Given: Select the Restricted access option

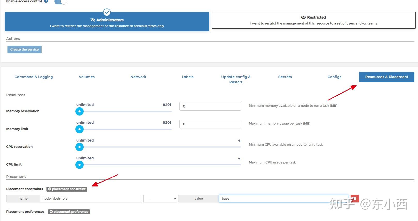Looking at the screenshot, I should 313,20.
